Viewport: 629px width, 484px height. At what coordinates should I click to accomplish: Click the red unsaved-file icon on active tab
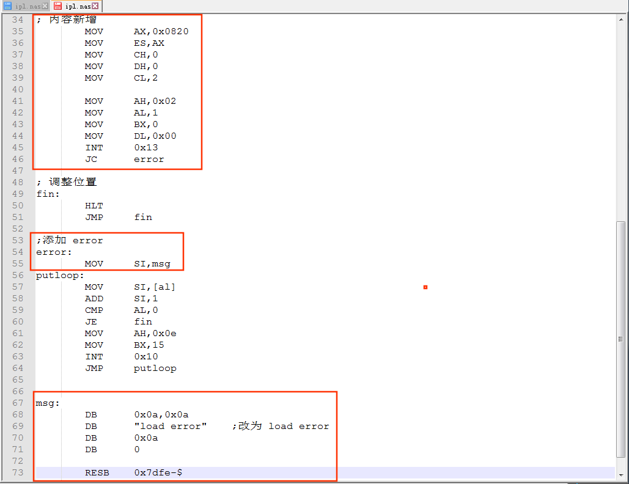click(58, 6)
